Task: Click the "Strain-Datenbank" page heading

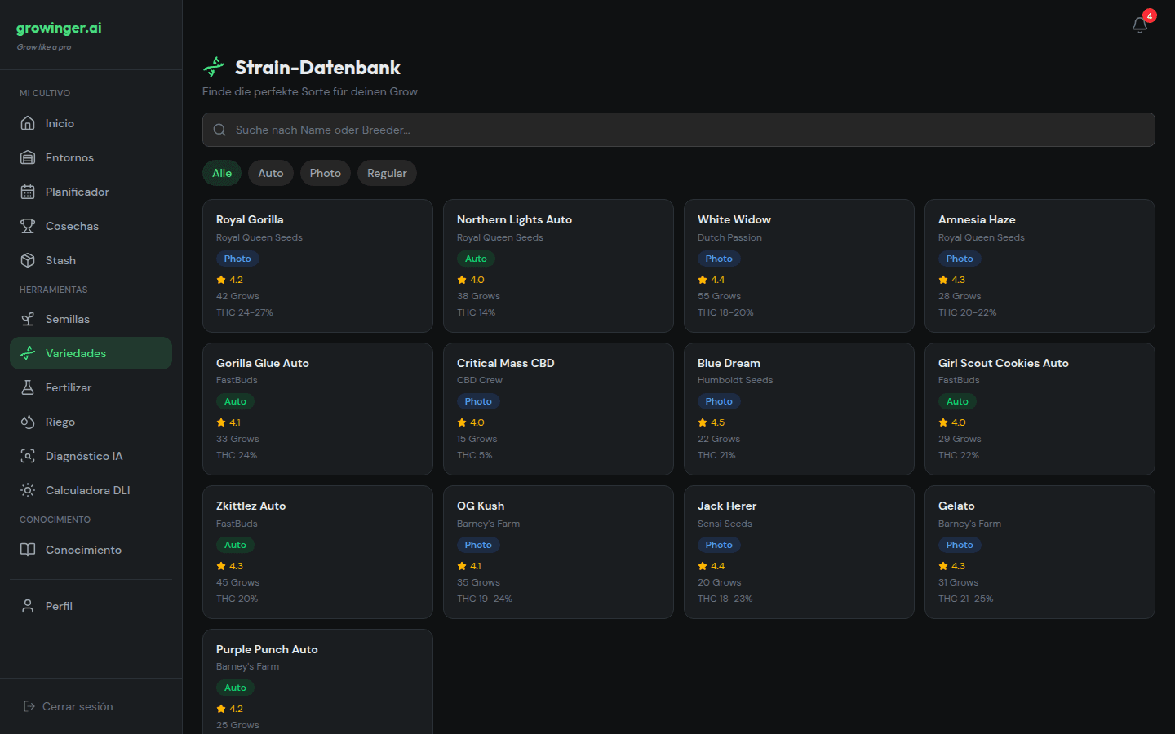Action: pyautogui.click(x=317, y=68)
